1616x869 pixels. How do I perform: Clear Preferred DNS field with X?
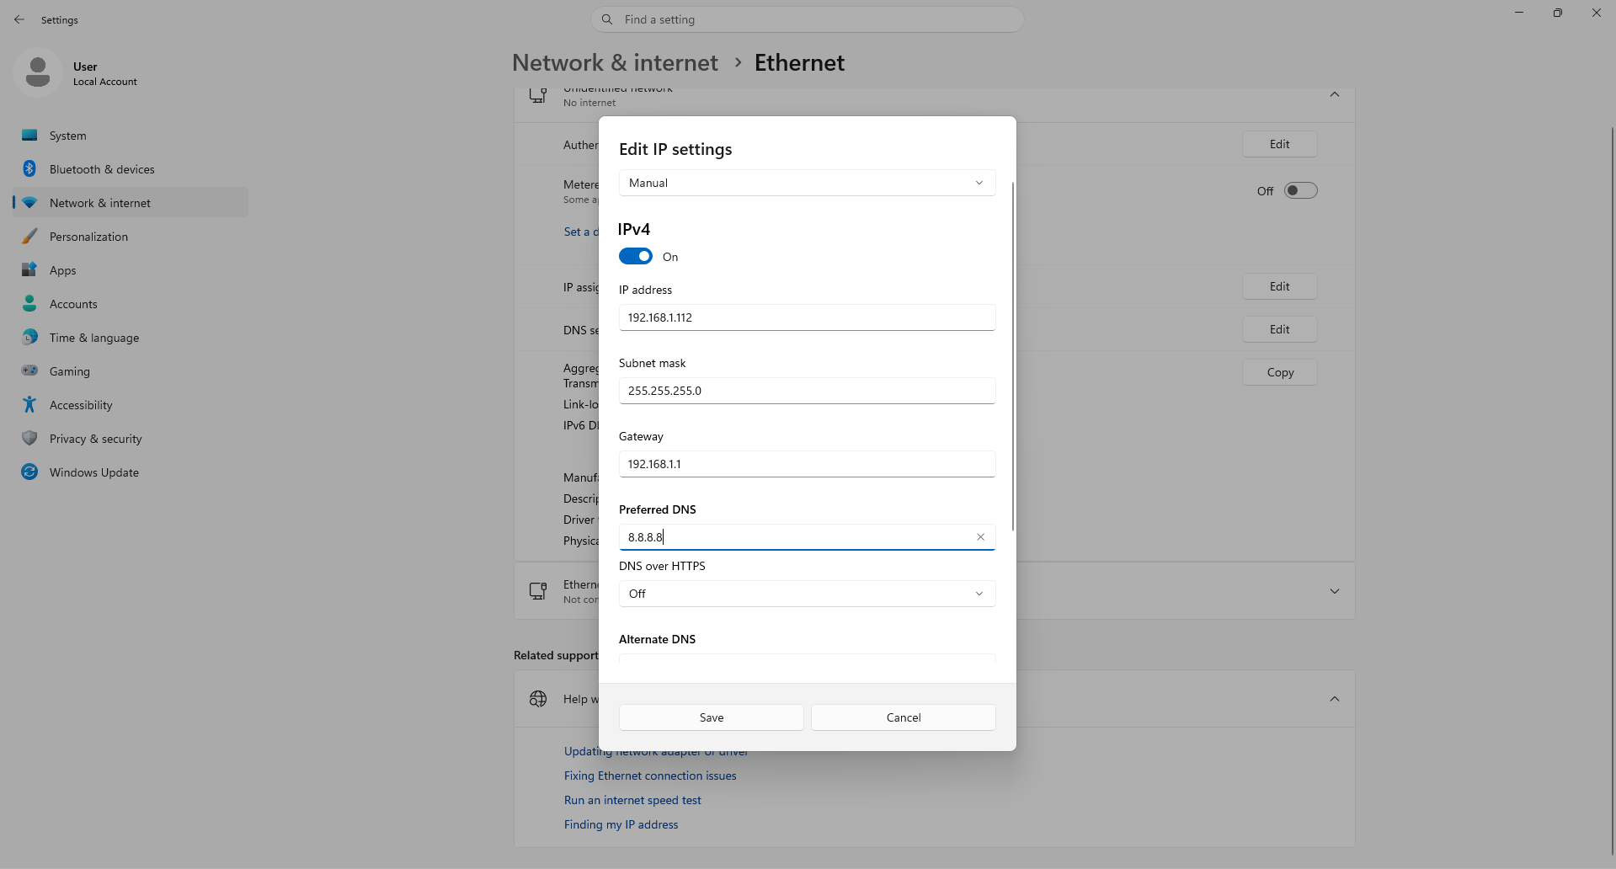(x=980, y=537)
